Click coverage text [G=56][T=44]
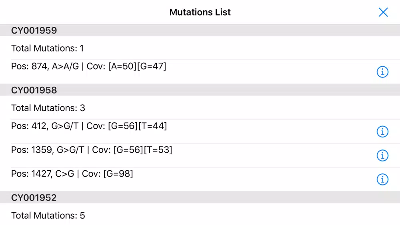400x225 pixels. [x=137, y=126]
